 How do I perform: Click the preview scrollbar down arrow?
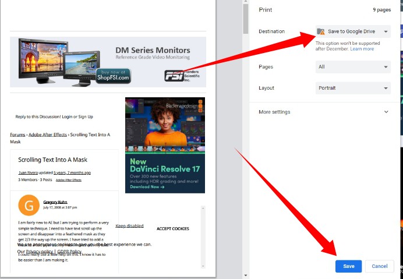coord(245,276)
